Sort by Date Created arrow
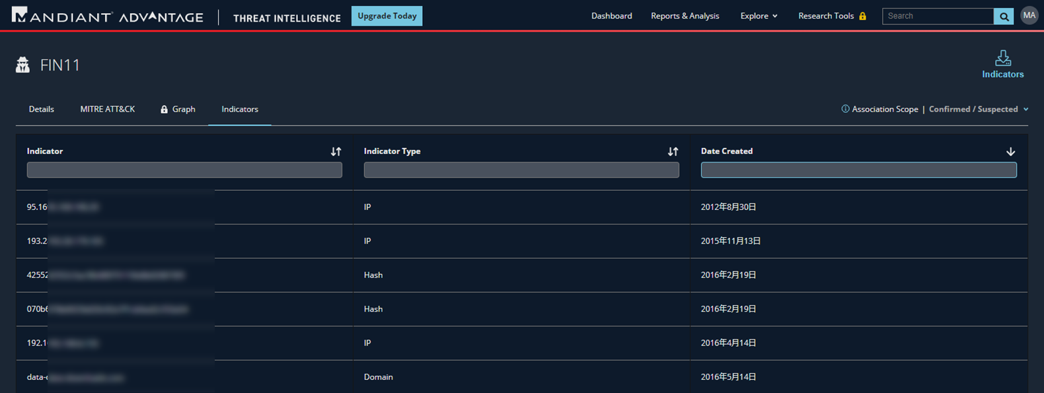 click(1010, 152)
